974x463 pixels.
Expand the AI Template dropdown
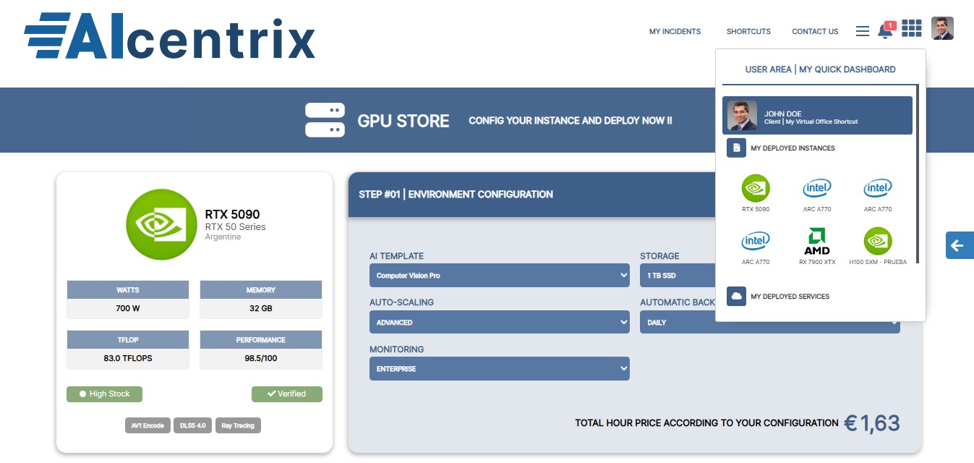[499, 276]
